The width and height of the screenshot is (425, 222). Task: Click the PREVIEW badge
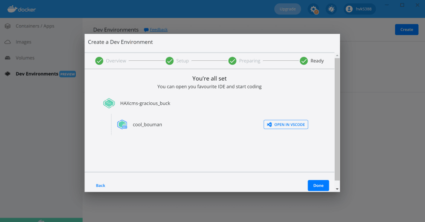click(68, 74)
